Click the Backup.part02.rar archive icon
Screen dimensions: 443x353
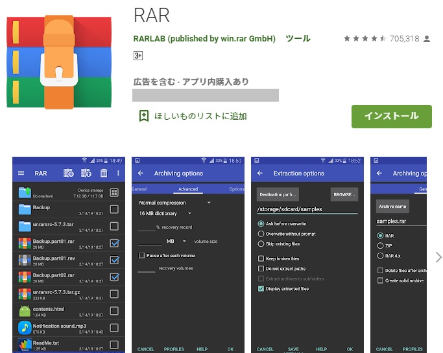click(x=25, y=277)
